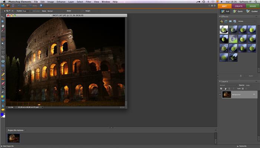This screenshot has height=148, width=260.
Task: Toggle Hide Project Bin at bottom left
Action: (7, 147)
